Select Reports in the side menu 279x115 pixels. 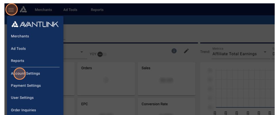coord(18,61)
